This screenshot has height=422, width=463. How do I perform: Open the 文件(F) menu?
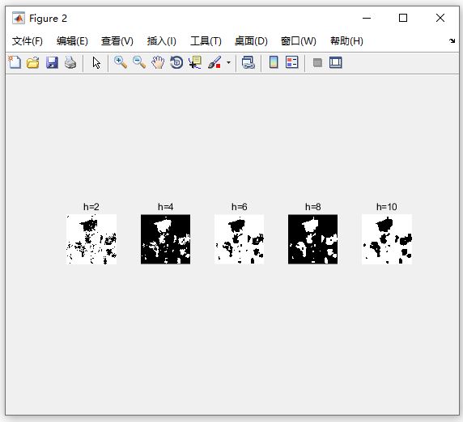tap(28, 41)
